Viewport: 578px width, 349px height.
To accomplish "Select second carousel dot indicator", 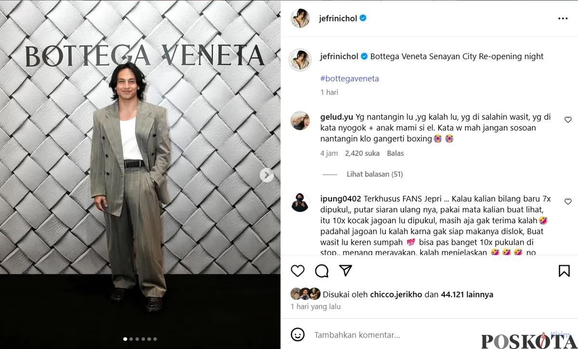I will pyautogui.click(x=131, y=339).
